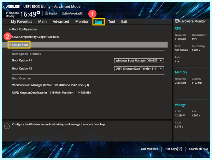Click the 16:49 clock display

28,14
